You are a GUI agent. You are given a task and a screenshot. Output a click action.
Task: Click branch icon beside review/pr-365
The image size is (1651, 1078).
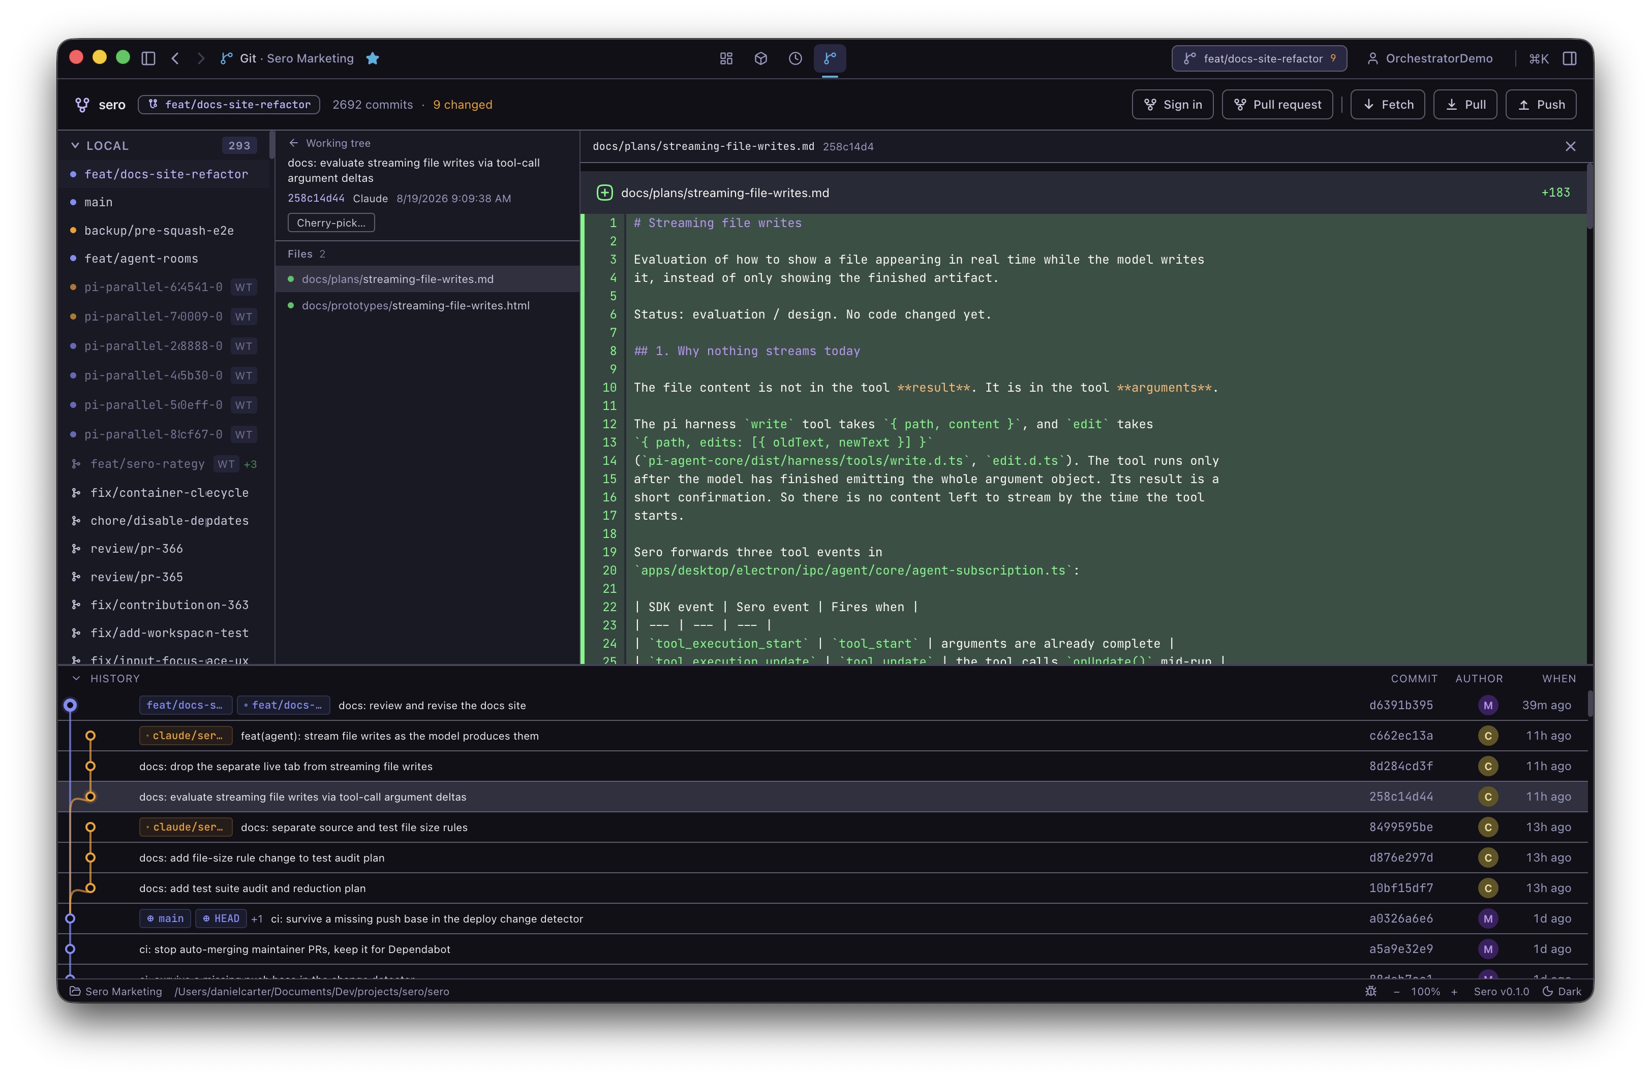pos(76,577)
